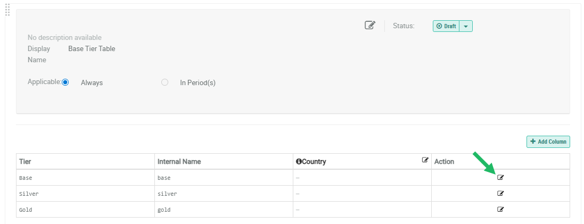This screenshot has width=584, height=224.
Task: Click the edit icon beside Status
Action: tap(370, 25)
